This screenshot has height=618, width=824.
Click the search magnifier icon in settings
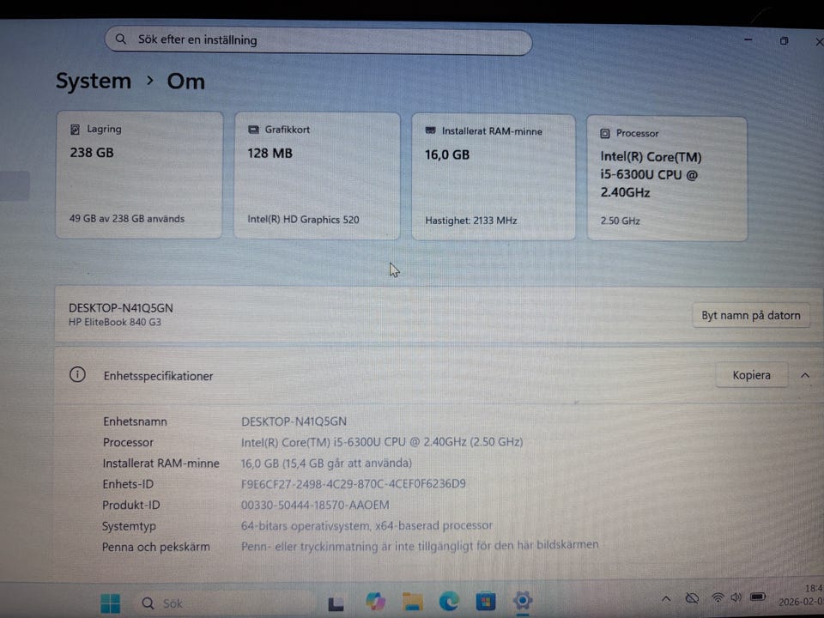click(x=120, y=39)
